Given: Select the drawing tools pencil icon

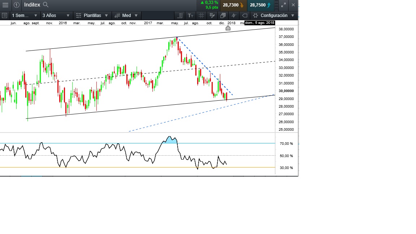Looking at the screenshot, I should [x=212, y=16].
